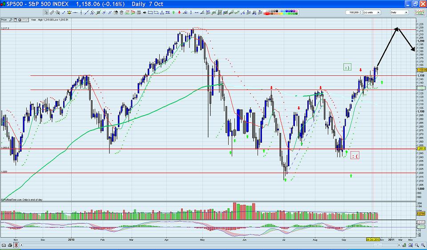427x250 pixels.
Task: Click the 1,158.06 current price label
Action: pyautogui.click(x=421, y=70)
